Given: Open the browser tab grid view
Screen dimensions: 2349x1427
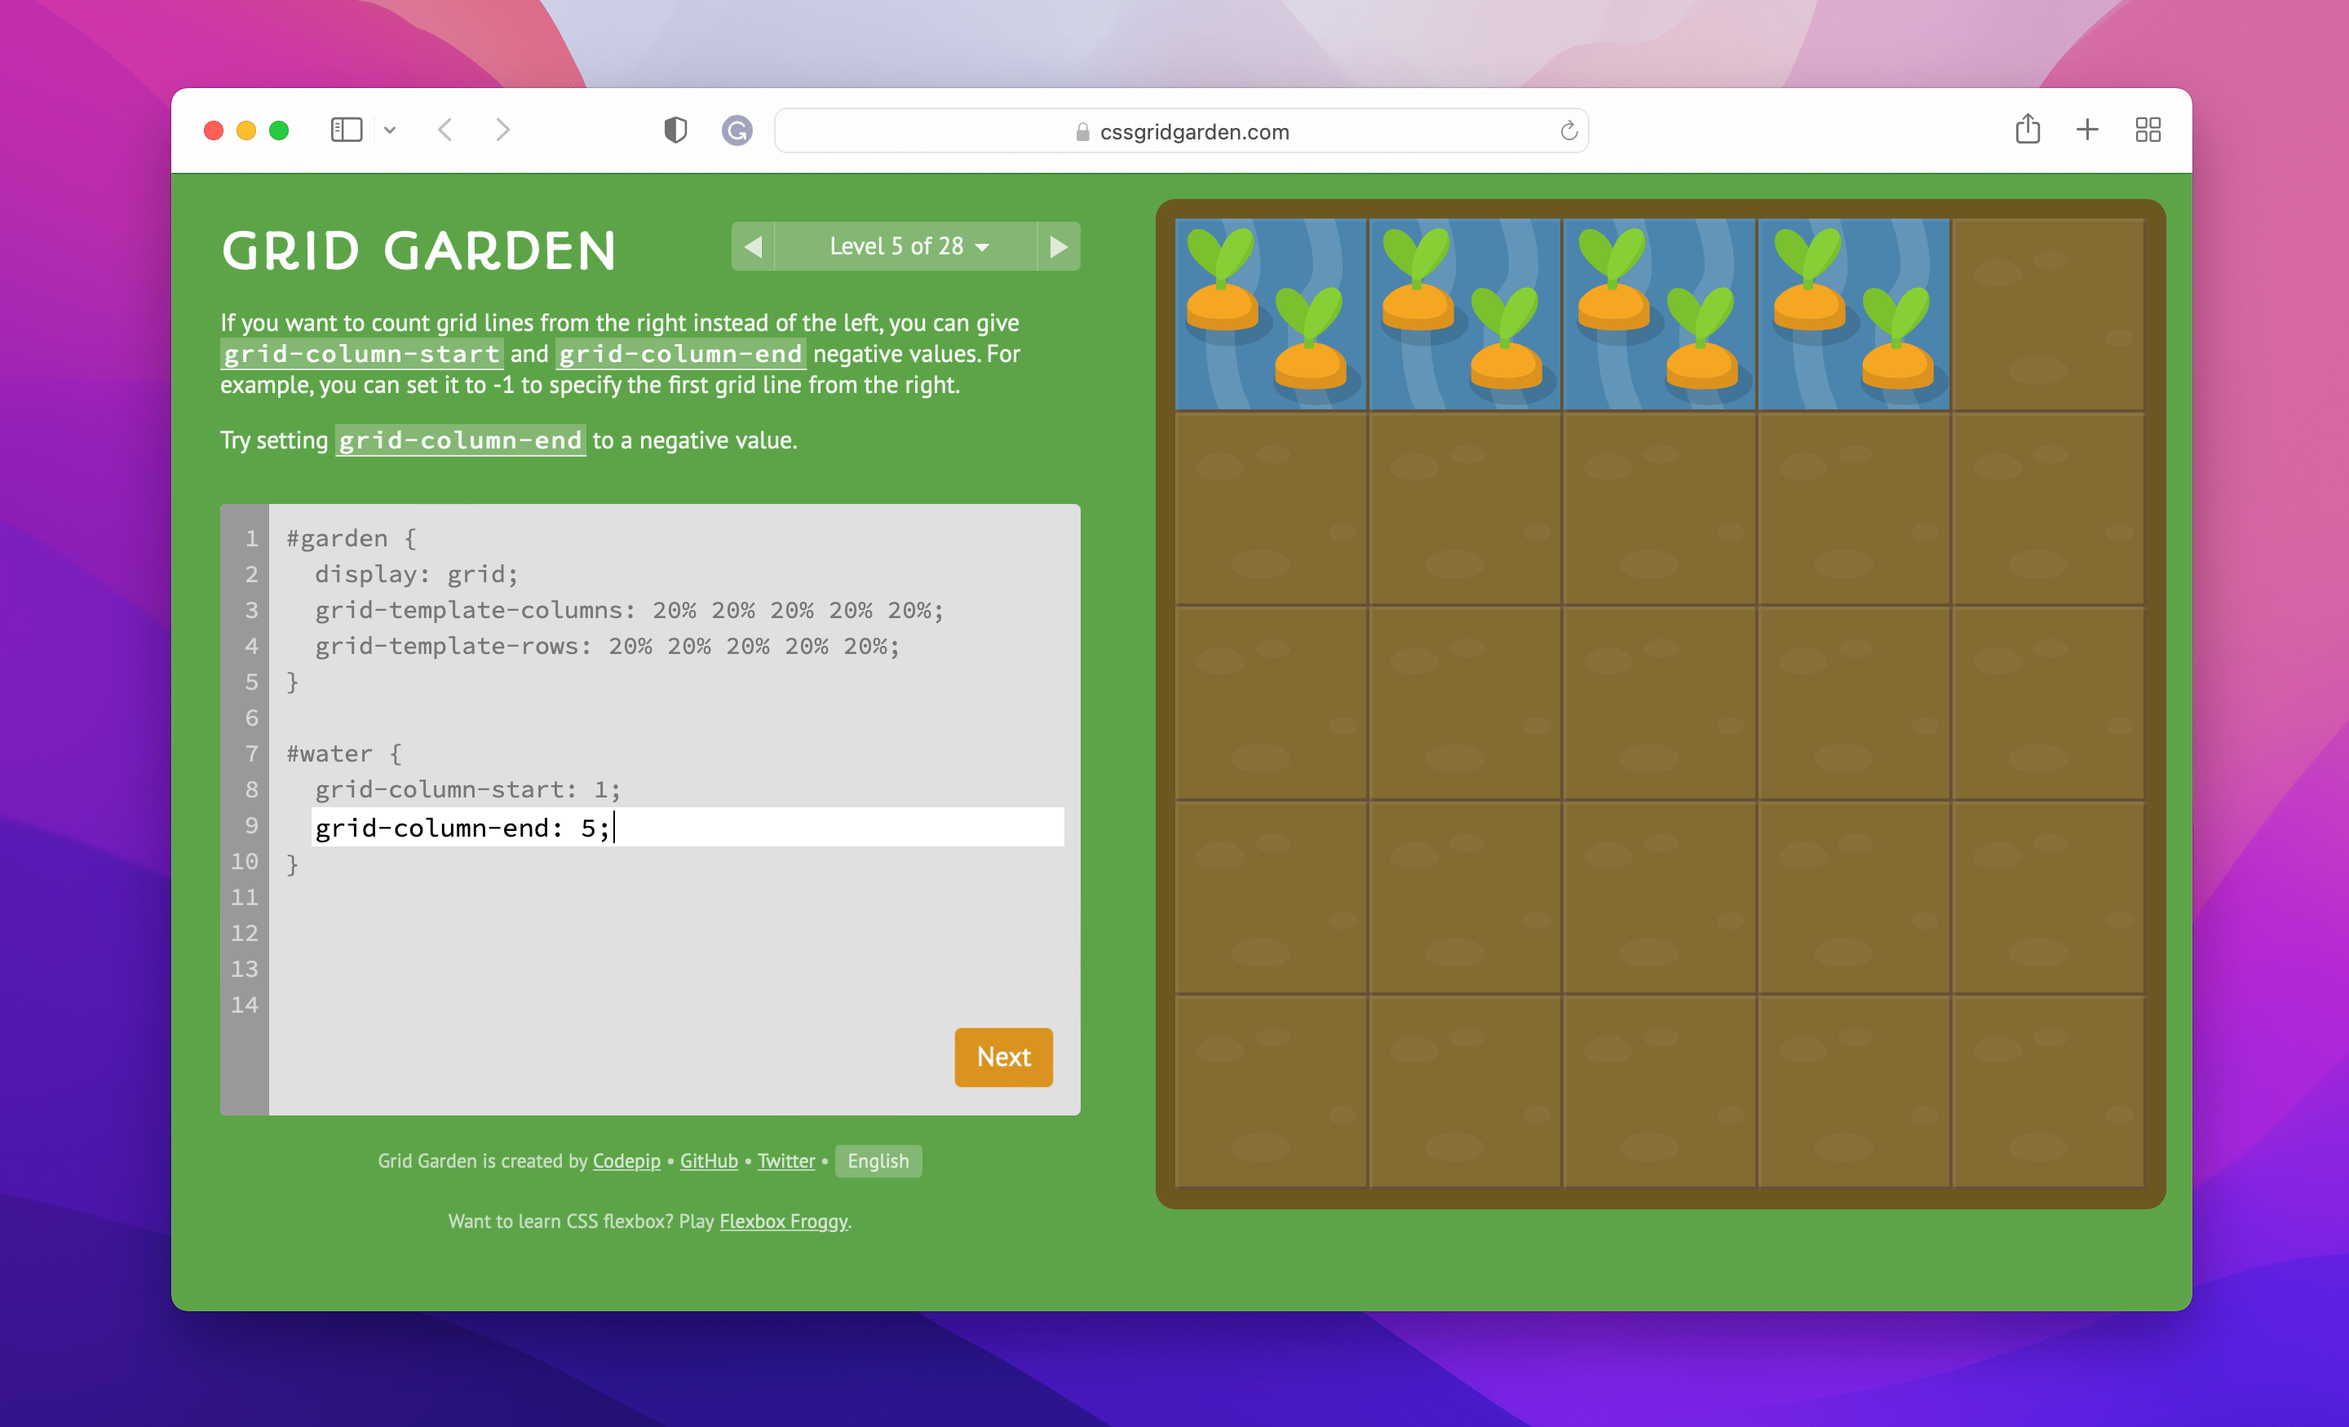Looking at the screenshot, I should coord(2149,129).
